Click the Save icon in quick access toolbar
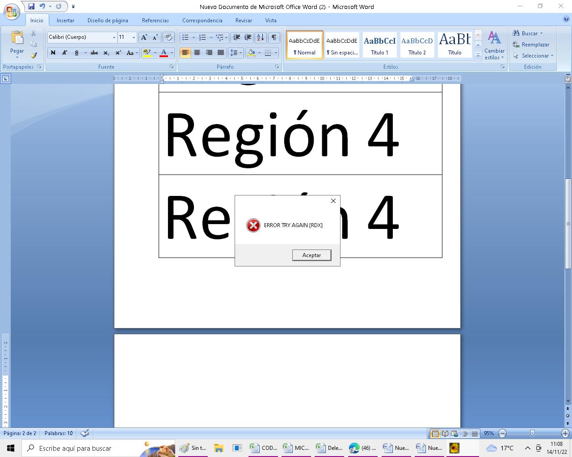 click(31, 6)
